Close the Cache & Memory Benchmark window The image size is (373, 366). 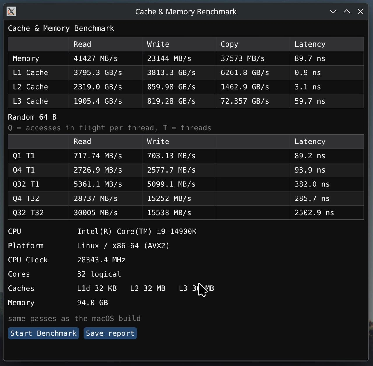coord(360,12)
